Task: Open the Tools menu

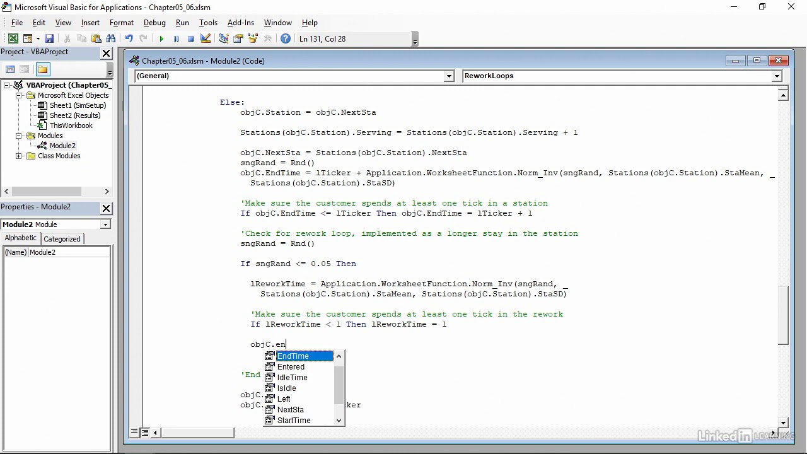Action: point(208,23)
